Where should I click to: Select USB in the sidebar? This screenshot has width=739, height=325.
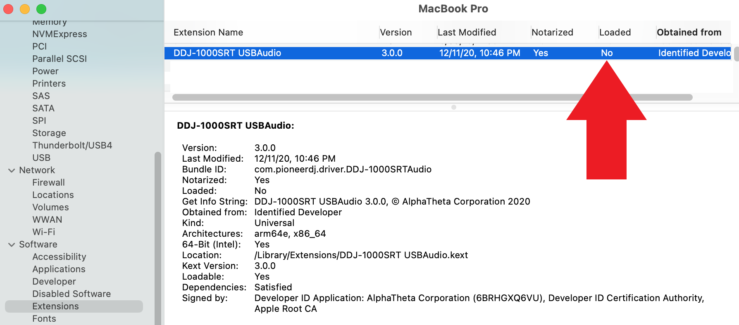(41, 158)
